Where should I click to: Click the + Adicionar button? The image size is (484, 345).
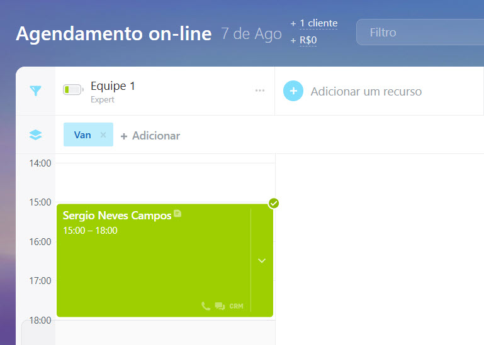150,136
